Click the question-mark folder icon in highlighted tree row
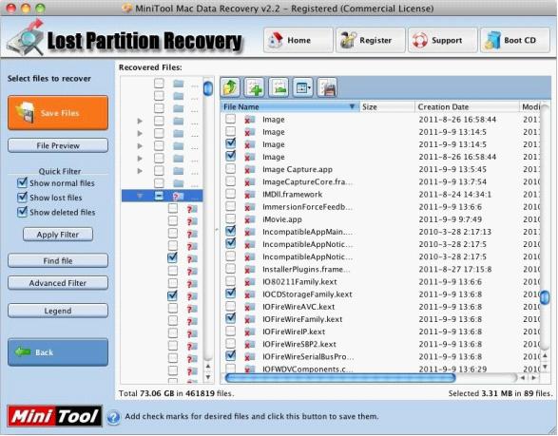 [x=178, y=196]
